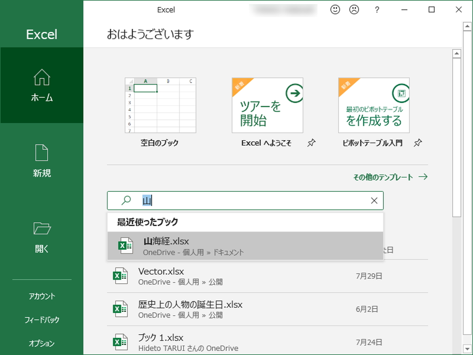Click the Help question mark icon

pyautogui.click(x=377, y=9)
